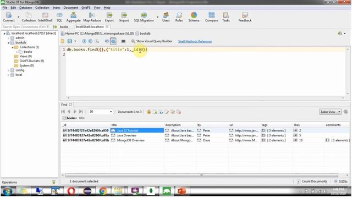Screen dimensions: 352x198
Task: Click horizontal scrollbar of results table
Action: (201, 175)
